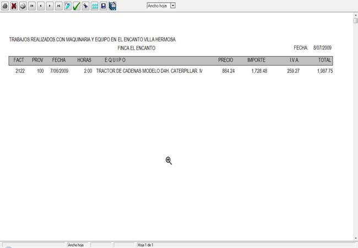Open the Ancho hoja zoom dropdown arrow
Image resolution: width=358 pixels, height=248 pixels.
pos(173,6)
